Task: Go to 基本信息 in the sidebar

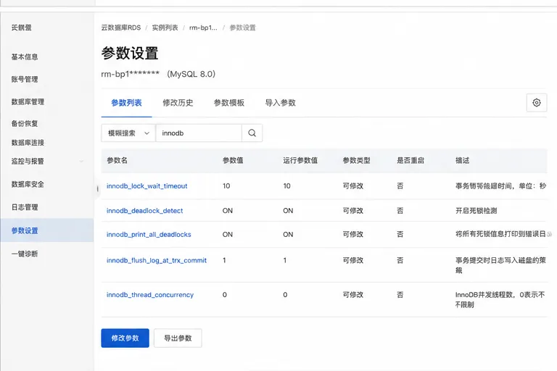Action: click(x=25, y=57)
